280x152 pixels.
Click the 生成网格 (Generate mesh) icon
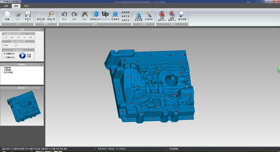148,15
